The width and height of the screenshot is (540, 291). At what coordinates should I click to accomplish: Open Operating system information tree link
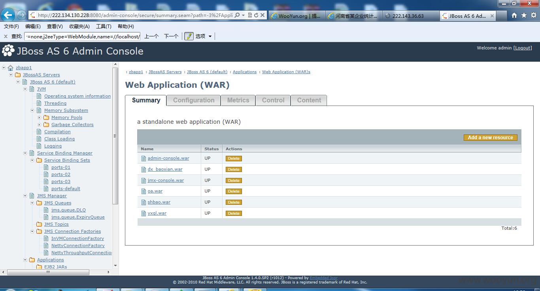click(x=77, y=96)
